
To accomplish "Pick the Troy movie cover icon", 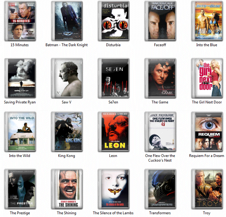I will pos(207,189).
